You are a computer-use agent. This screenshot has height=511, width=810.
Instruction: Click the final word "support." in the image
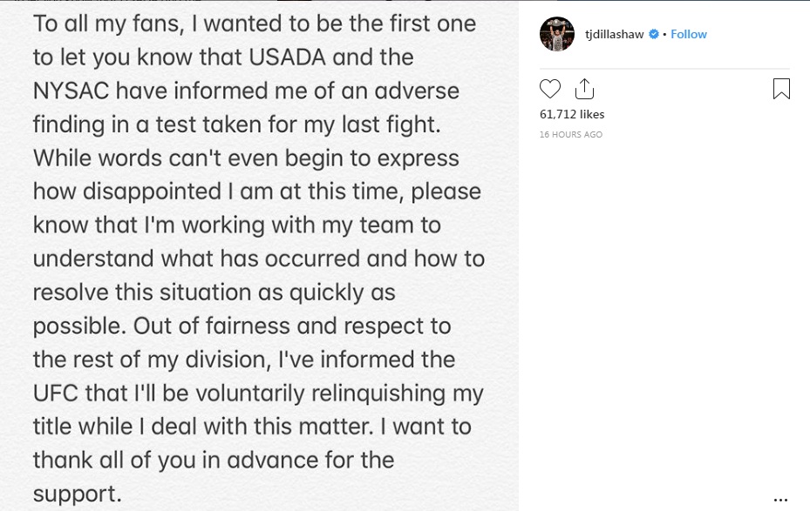pyautogui.click(x=76, y=494)
